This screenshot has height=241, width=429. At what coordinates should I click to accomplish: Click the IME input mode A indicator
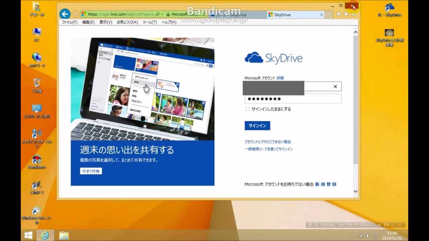click(x=375, y=236)
